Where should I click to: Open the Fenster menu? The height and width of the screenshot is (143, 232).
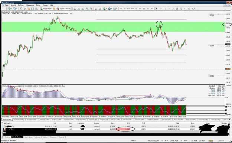tap(45, 5)
